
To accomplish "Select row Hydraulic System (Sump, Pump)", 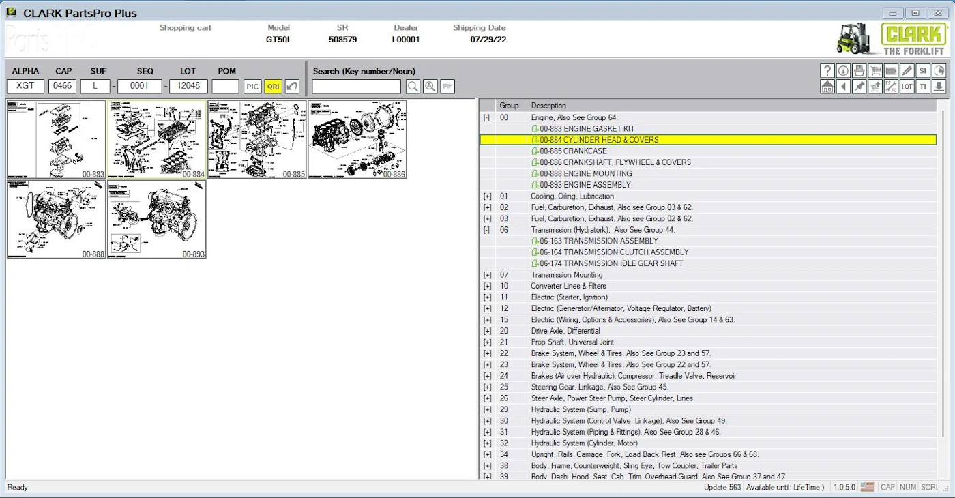I will tap(708, 409).
